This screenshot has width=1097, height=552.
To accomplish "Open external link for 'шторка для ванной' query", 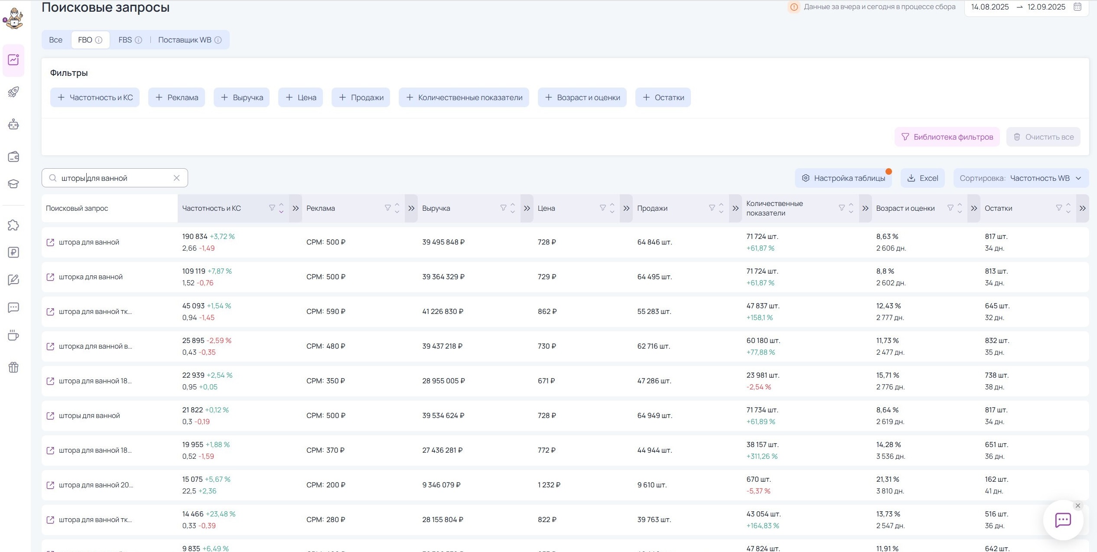I will click(50, 277).
